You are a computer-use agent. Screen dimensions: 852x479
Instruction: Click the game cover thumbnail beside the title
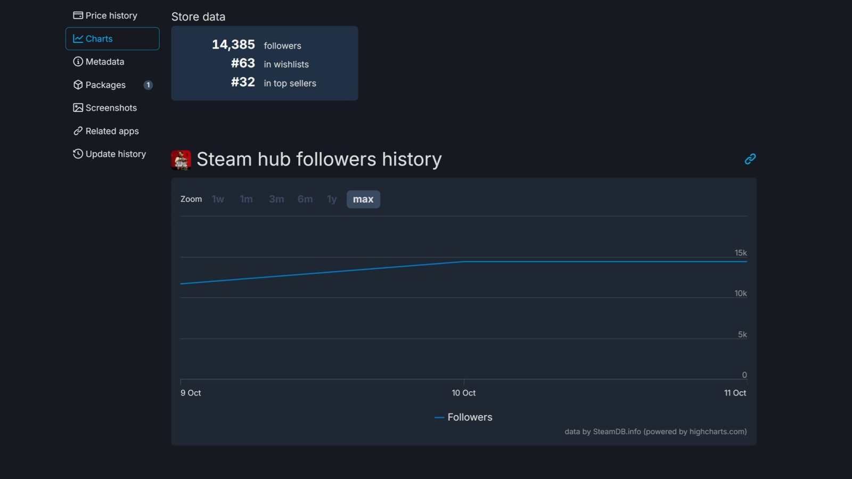[x=181, y=159]
